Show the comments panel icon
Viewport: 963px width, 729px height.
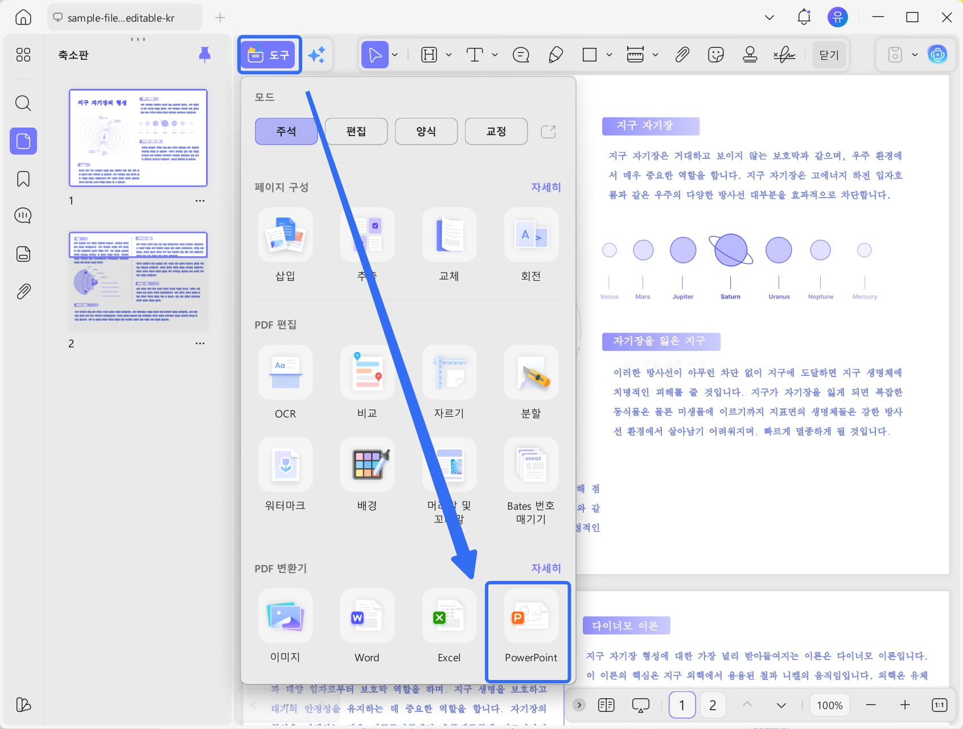[x=23, y=216]
